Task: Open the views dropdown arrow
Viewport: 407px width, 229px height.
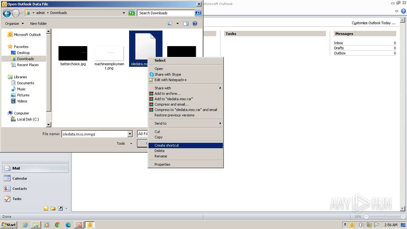Action: (177, 24)
